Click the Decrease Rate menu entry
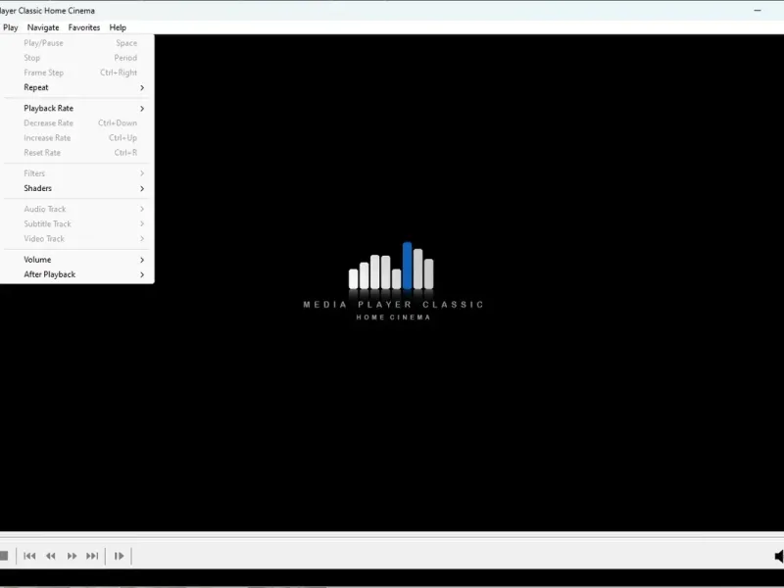Viewport: 784px width, 588px height. point(77,123)
